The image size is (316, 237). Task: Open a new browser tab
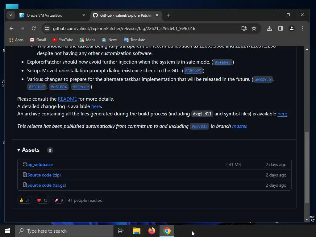[x=168, y=15]
